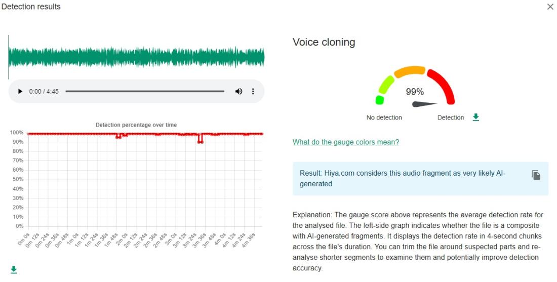
Task: Click the red segment of the gauge
Action: click(x=442, y=85)
